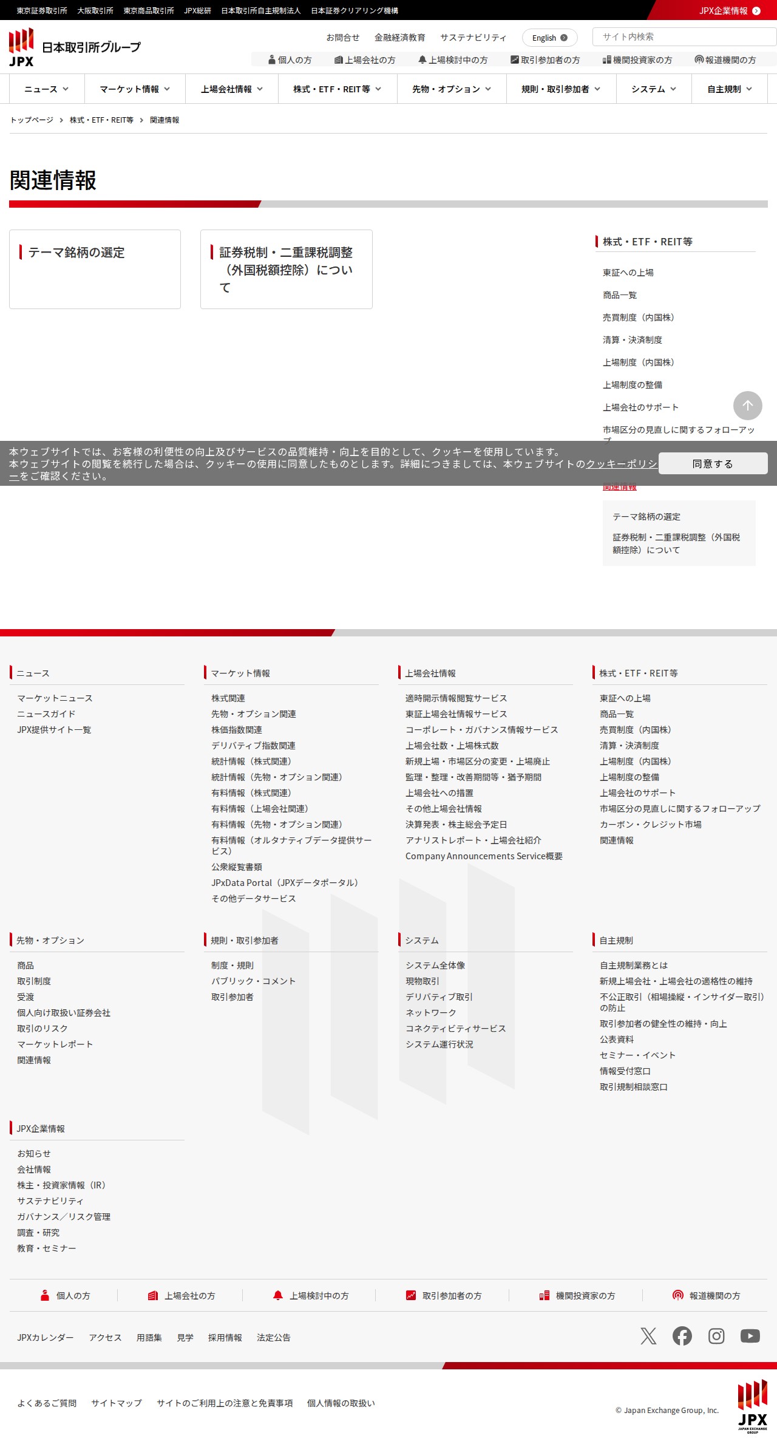This screenshot has width=777, height=1441.
Task: Expand the 上場会社情報 menu
Action: point(232,89)
